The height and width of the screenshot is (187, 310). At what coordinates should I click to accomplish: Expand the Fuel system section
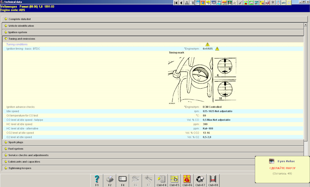(x=153, y=149)
